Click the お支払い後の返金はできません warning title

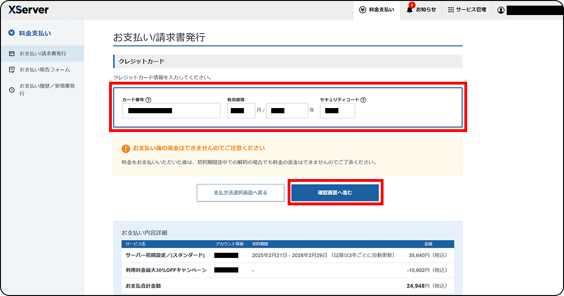tap(199, 148)
